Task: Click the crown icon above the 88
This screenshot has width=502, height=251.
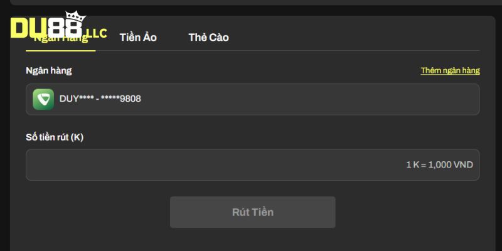Action: click(75, 16)
